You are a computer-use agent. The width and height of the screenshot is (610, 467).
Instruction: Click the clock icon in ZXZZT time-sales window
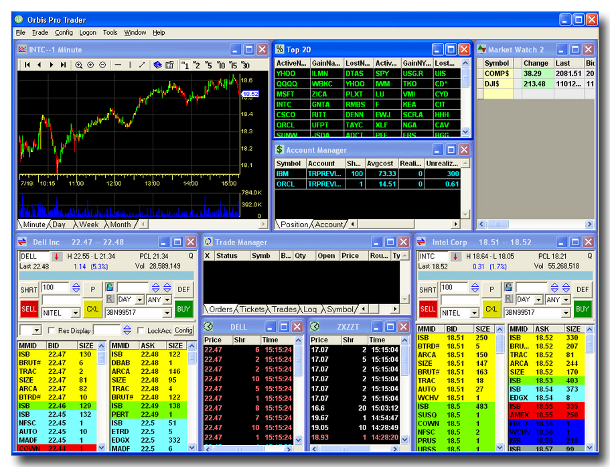click(x=314, y=326)
